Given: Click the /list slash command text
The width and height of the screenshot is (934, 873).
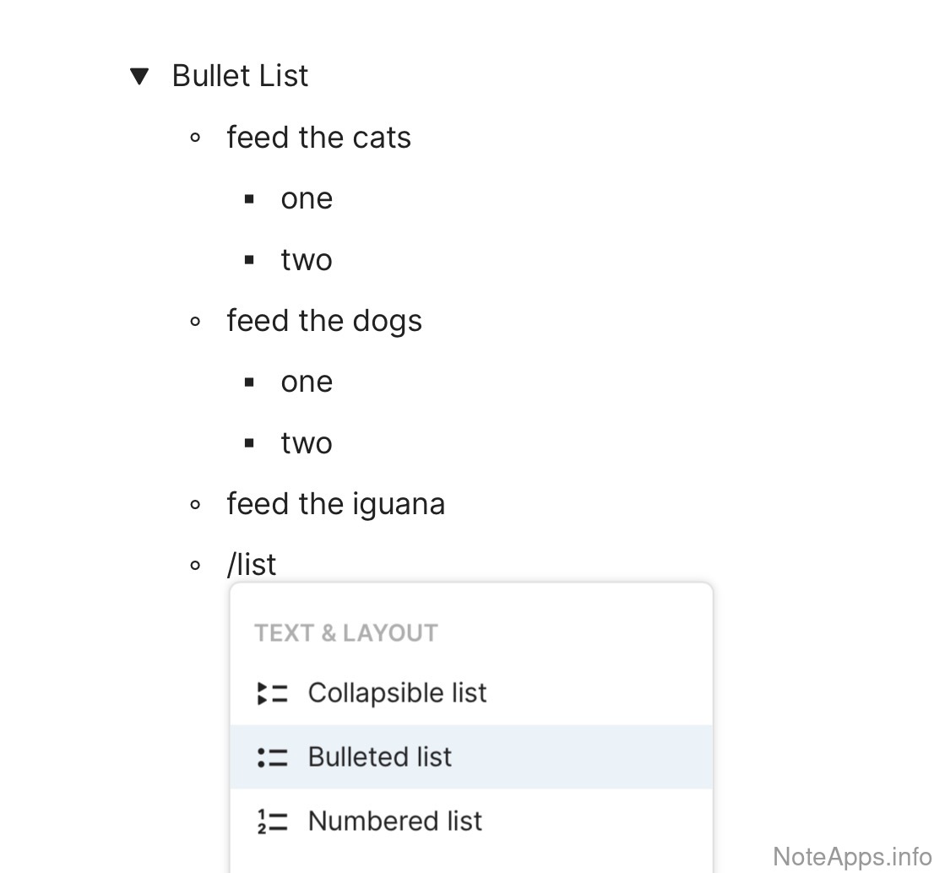Looking at the screenshot, I should 252,565.
